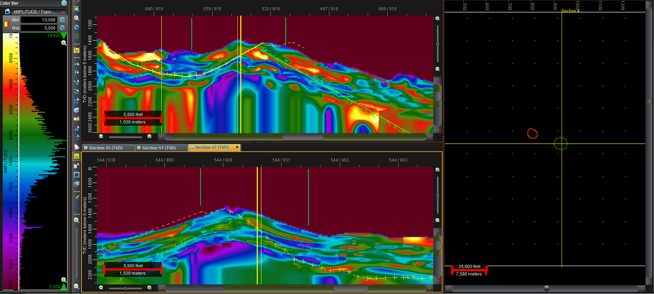This screenshot has width=654, height=294.
Task: Click the top section vertical scrollbar thumb
Action: 438,96
